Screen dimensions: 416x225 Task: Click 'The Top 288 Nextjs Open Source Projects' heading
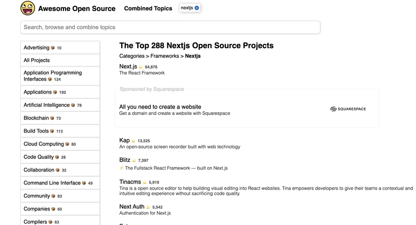(x=197, y=46)
